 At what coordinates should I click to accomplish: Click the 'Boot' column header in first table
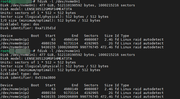point(35,36)
